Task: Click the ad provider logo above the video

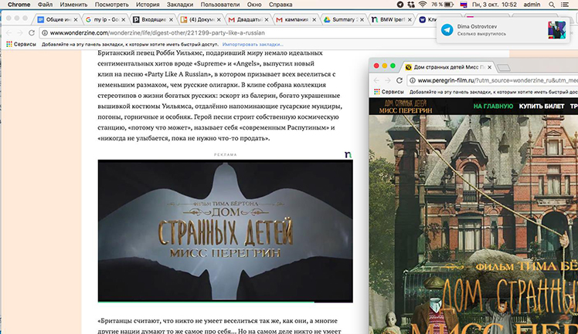Action: tap(348, 154)
